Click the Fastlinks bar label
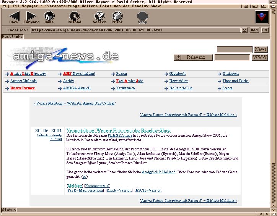The image size is (277, 216). [x=12, y=37]
